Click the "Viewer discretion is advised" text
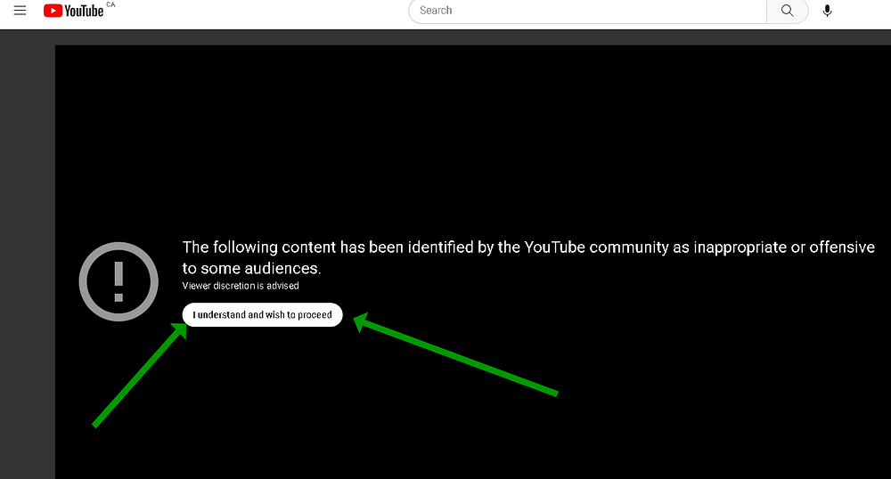Image resolution: width=891 pixels, height=479 pixels. 241,286
